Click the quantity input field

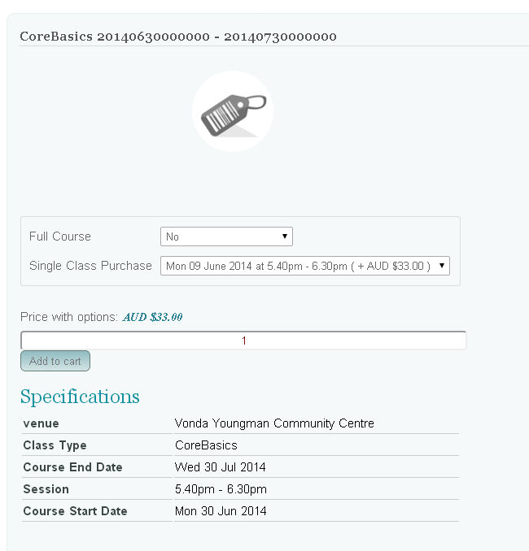243,341
